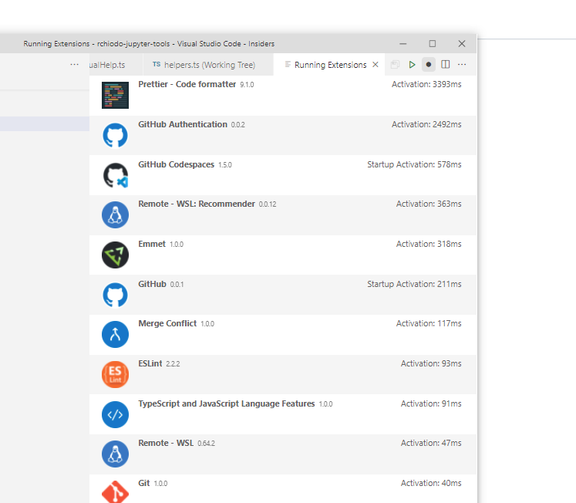
Task: Click the Prettier extension icon
Action: pos(115,95)
